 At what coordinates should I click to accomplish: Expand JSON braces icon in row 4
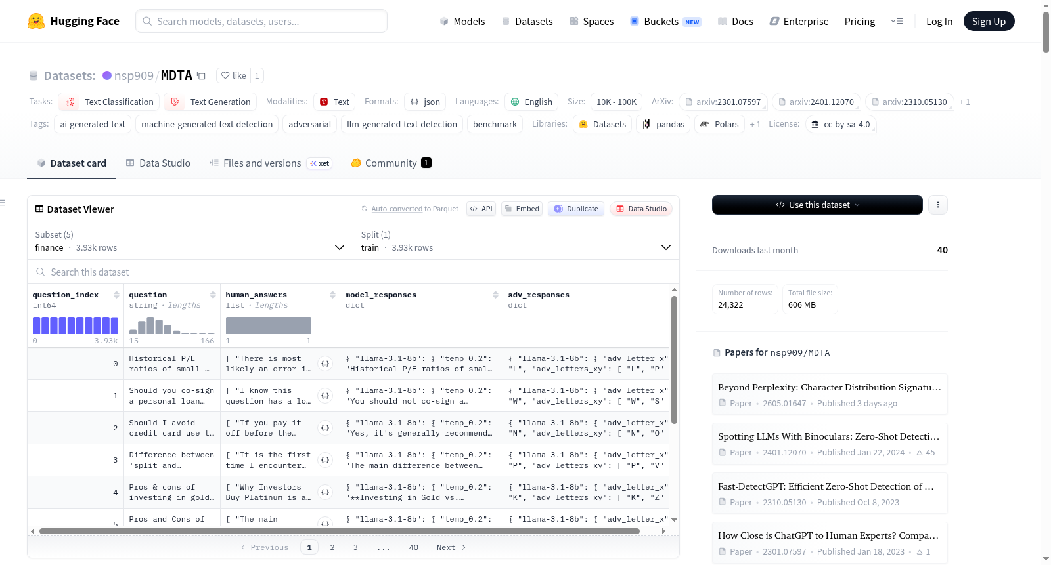pyautogui.click(x=325, y=492)
